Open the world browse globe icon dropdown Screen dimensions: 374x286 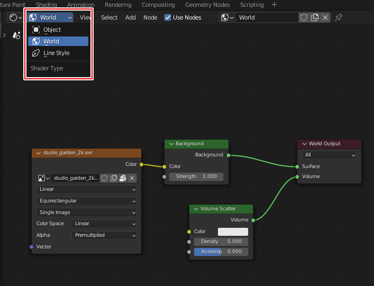tap(227, 17)
